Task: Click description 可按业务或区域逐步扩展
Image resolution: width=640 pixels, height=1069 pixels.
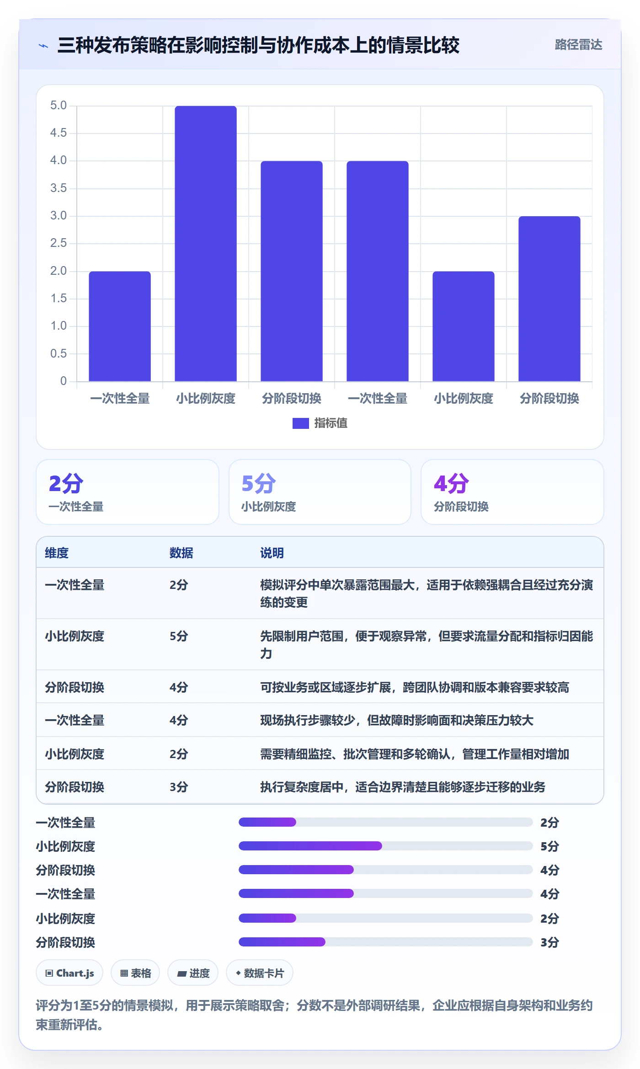Action: (x=415, y=687)
